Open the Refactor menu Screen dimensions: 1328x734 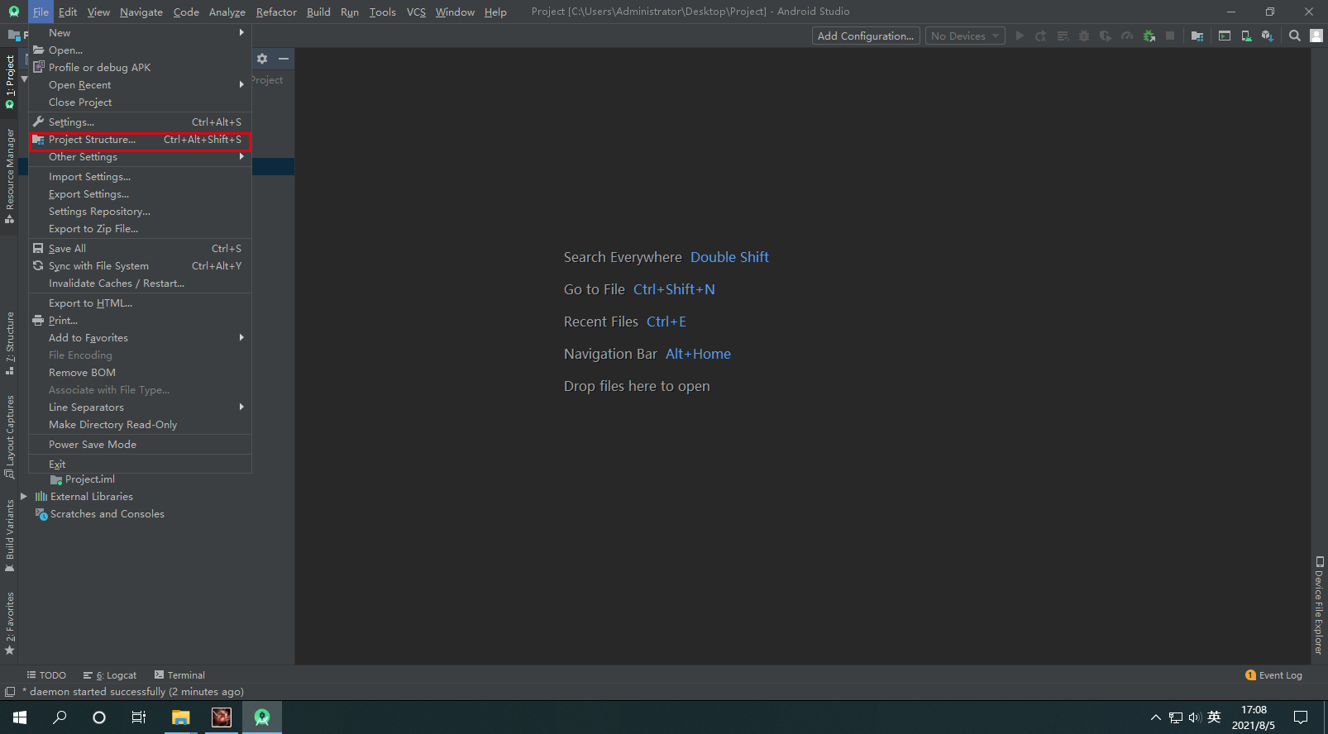pyautogui.click(x=276, y=12)
